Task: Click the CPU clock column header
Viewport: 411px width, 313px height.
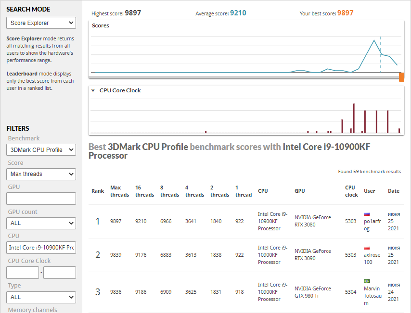Action: [x=351, y=191]
